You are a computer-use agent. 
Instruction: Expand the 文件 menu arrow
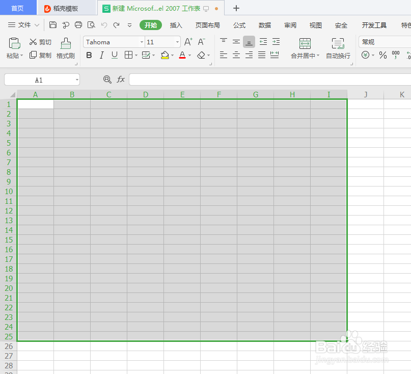point(37,25)
